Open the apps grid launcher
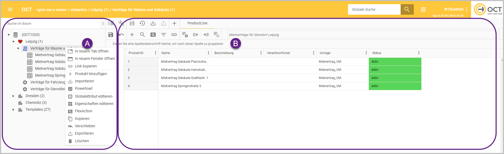Screen dimensions: 504x154 click(423, 9)
